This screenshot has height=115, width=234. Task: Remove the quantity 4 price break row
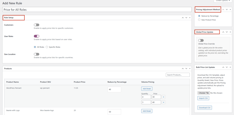pyautogui.click(x=164, y=97)
